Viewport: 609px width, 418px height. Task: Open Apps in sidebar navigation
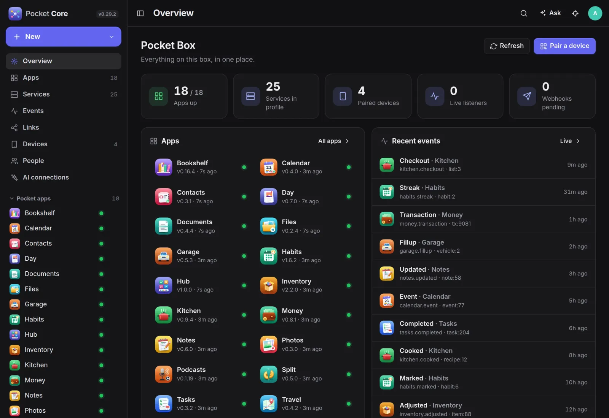point(64,78)
